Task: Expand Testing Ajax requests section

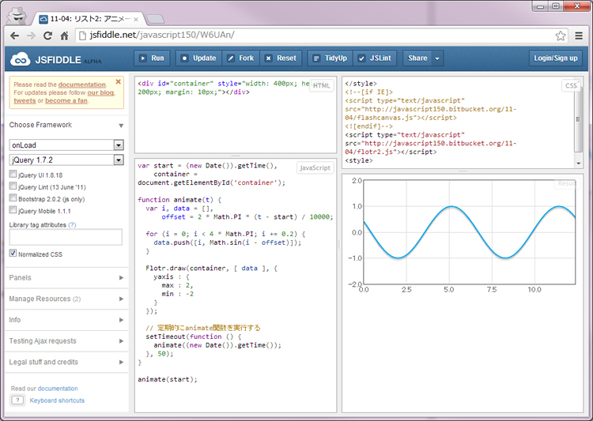Action: click(66, 341)
